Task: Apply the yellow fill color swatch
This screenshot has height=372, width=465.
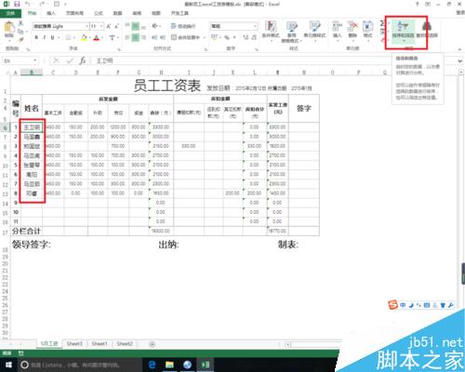Action: point(84,37)
